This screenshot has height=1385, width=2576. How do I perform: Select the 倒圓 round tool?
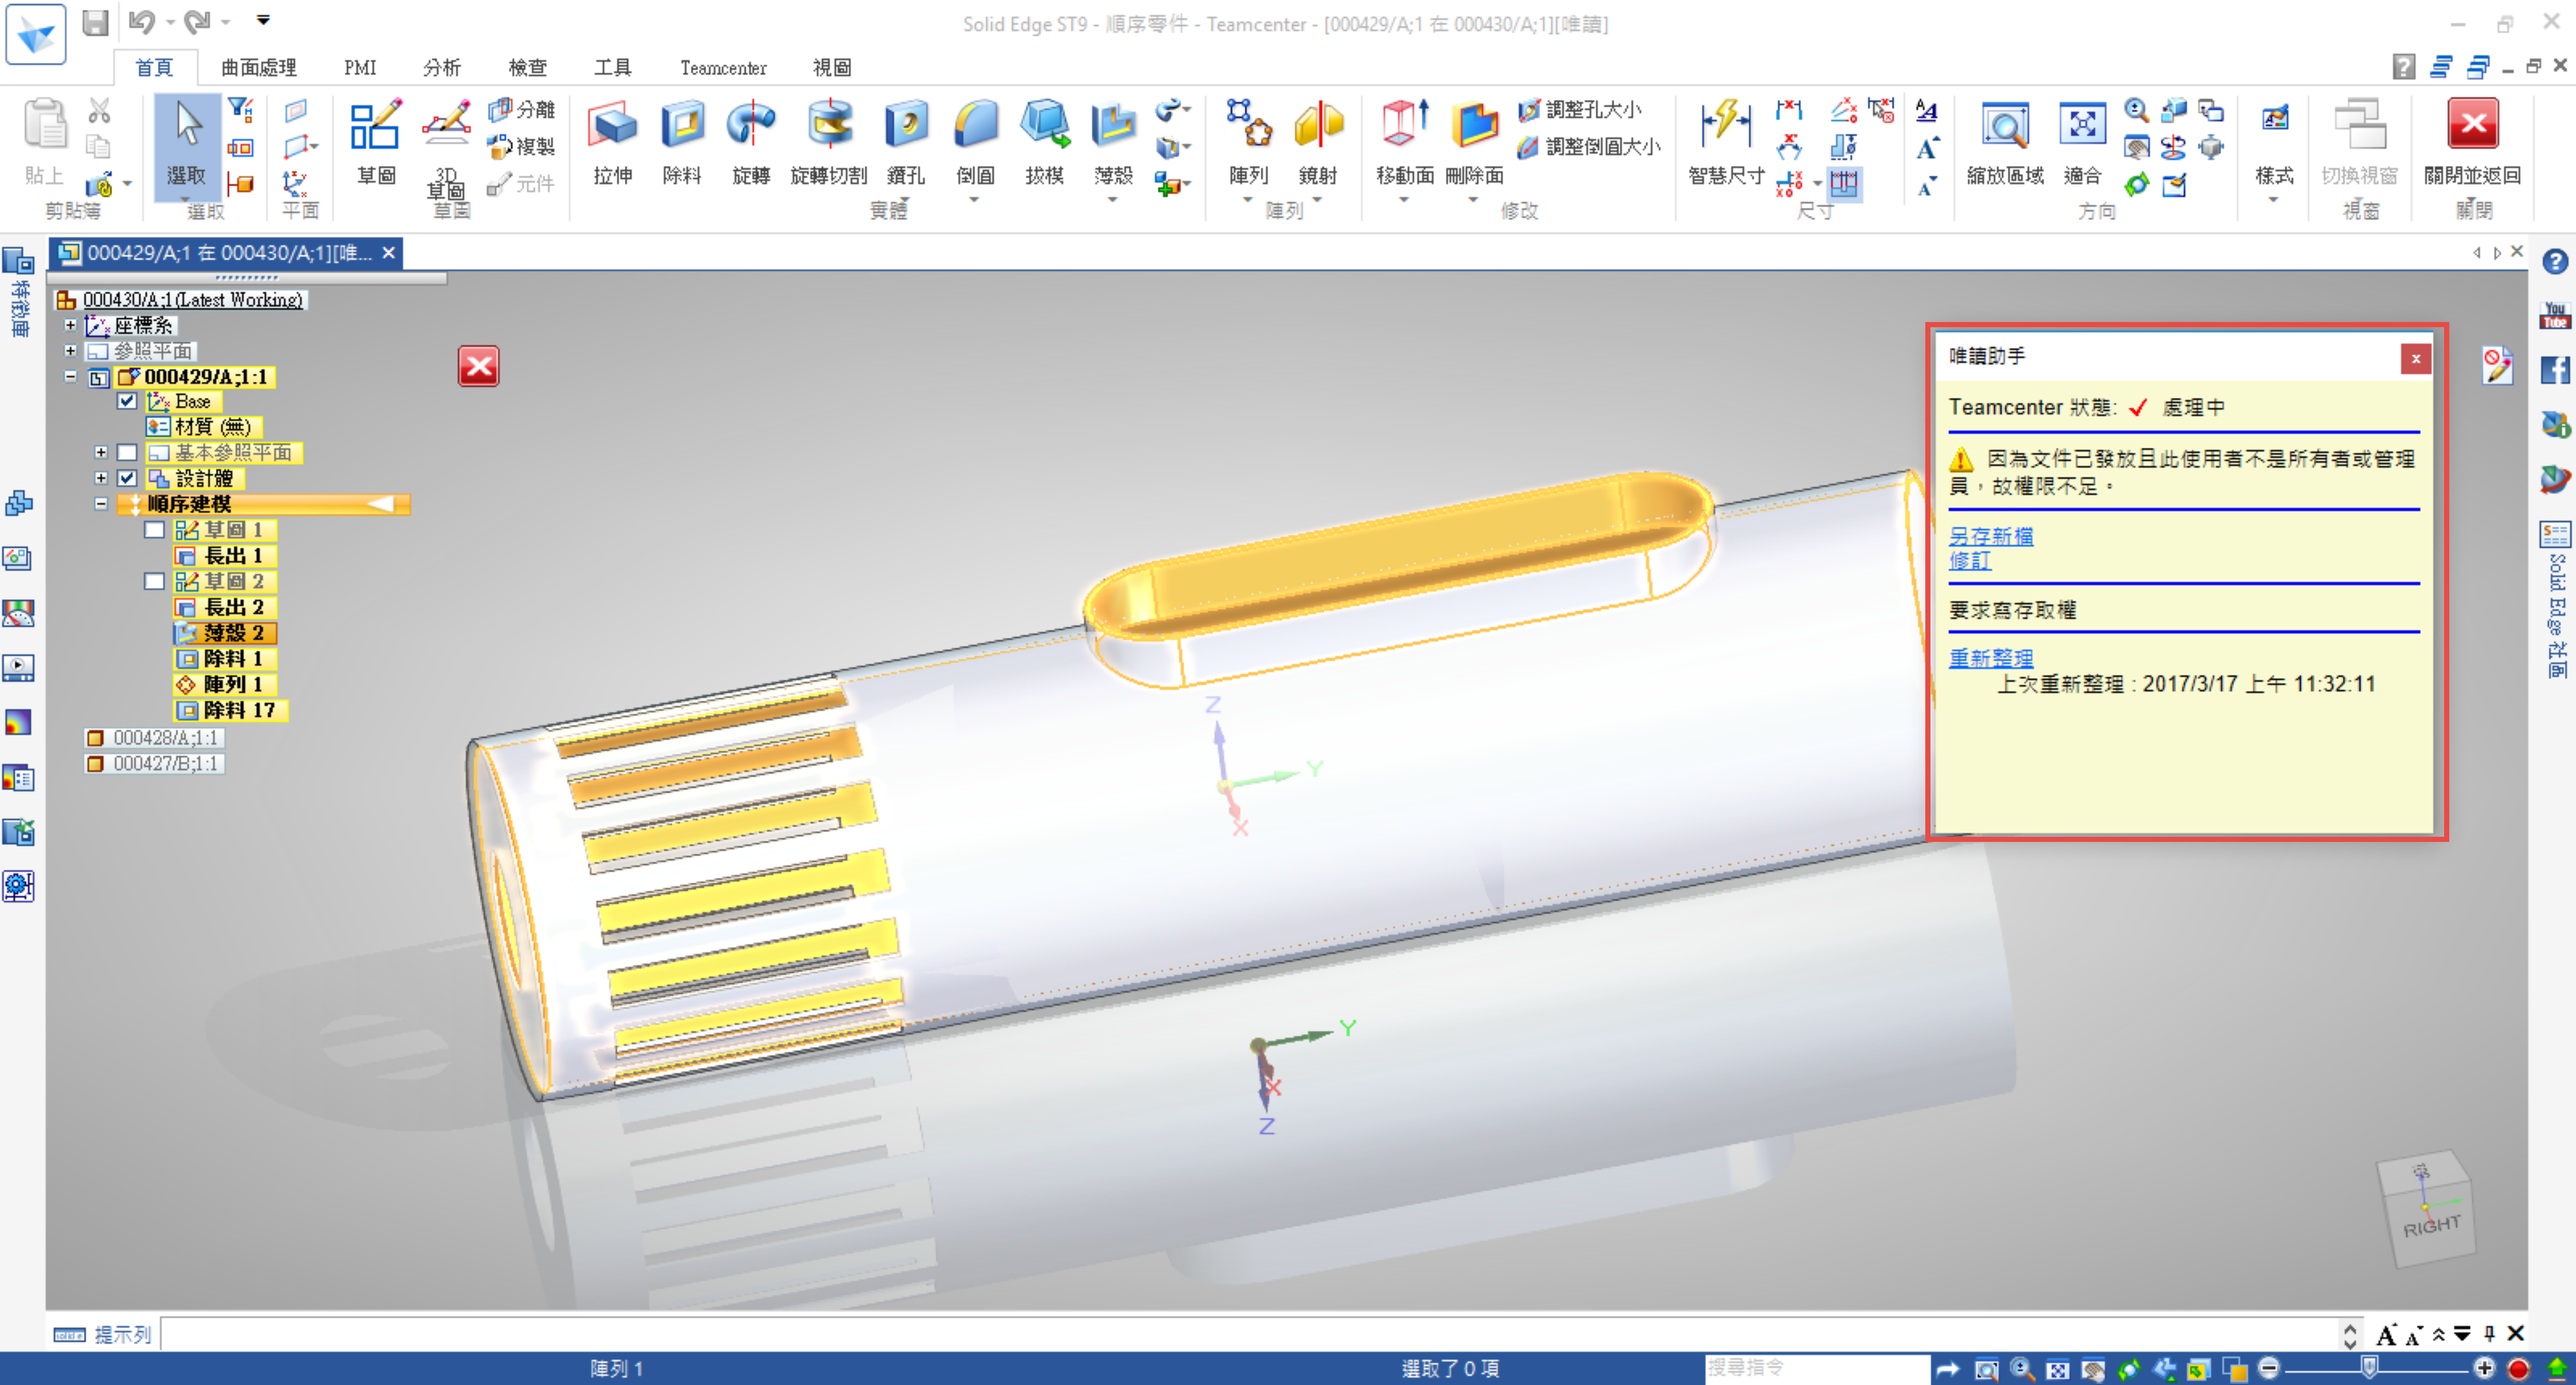(975, 142)
